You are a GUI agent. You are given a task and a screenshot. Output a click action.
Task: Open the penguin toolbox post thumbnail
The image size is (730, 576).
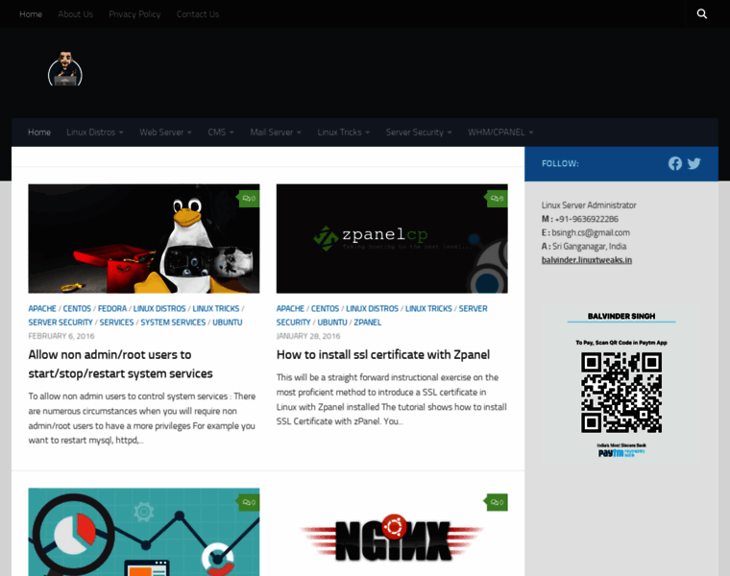144,239
